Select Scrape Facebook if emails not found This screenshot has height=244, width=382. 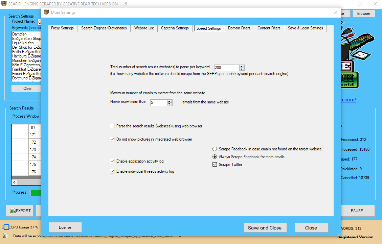pyautogui.click(x=215, y=149)
